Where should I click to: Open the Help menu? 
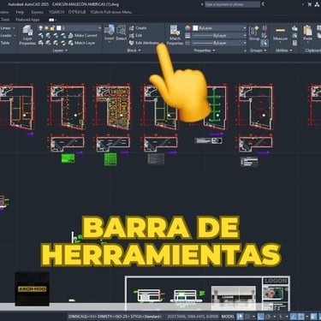tap(20, 12)
